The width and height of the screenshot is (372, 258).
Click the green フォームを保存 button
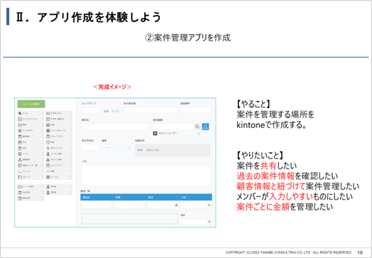31,104
